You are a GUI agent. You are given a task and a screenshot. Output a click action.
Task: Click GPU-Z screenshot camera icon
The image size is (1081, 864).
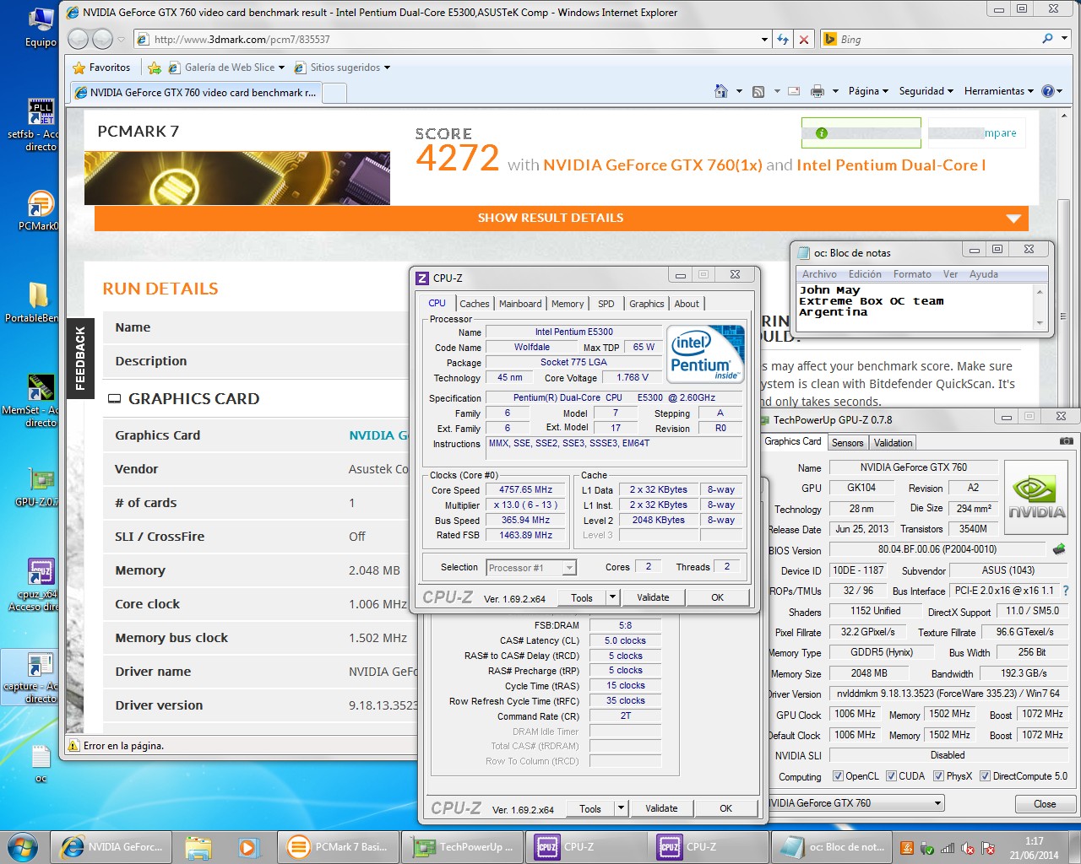tap(1067, 441)
